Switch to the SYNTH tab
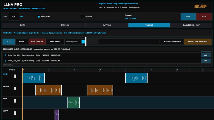Viewport: 214px width, 120px height. tap(23, 25)
